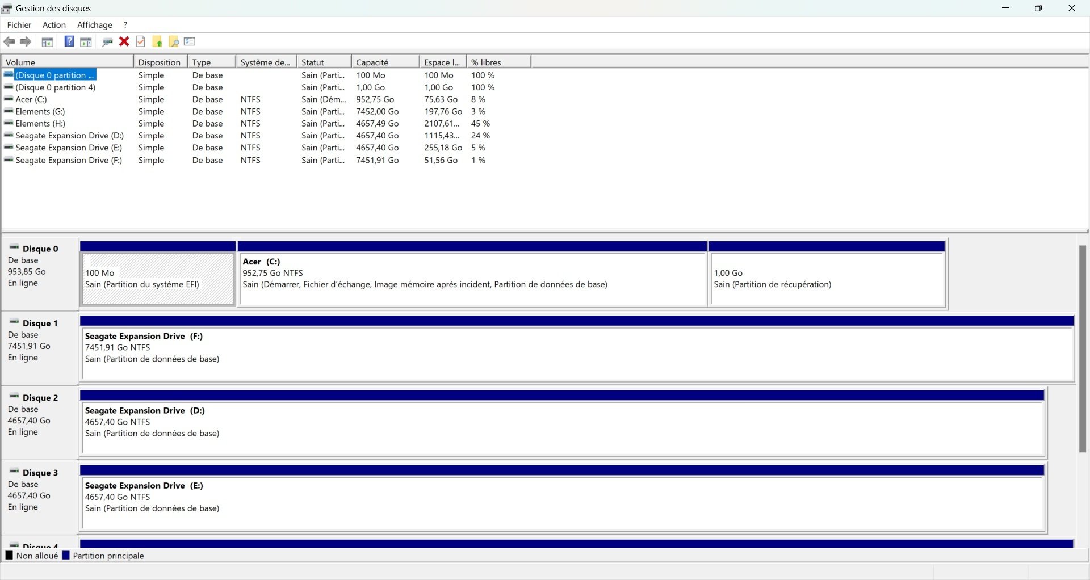The height and width of the screenshot is (580, 1090).
Task: Sort by the Capacité column header
Action: (385, 62)
